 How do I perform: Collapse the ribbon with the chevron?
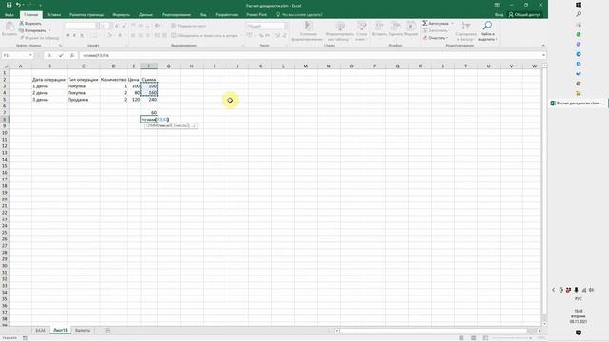[543, 46]
